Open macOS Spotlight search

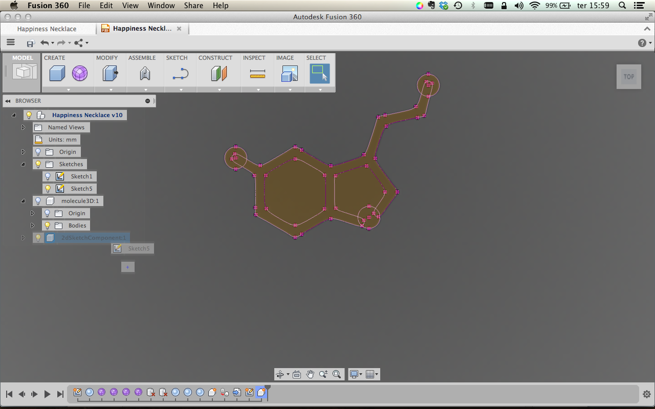coord(622,6)
